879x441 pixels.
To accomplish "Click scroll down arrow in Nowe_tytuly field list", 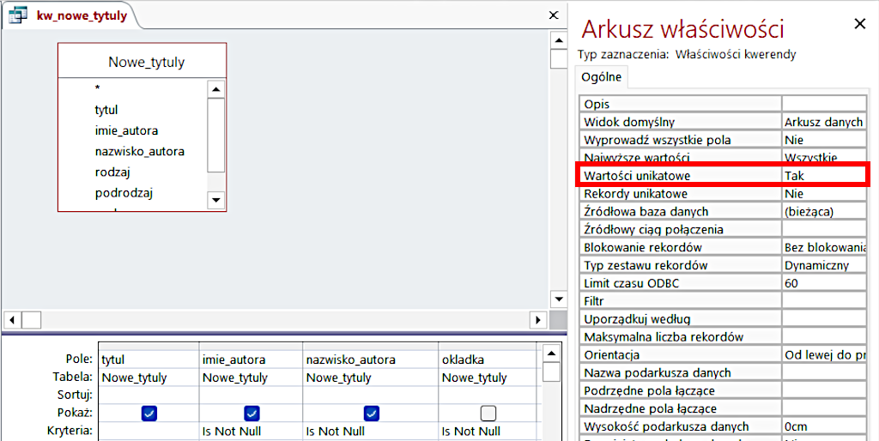I will click(x=215, y=200).
